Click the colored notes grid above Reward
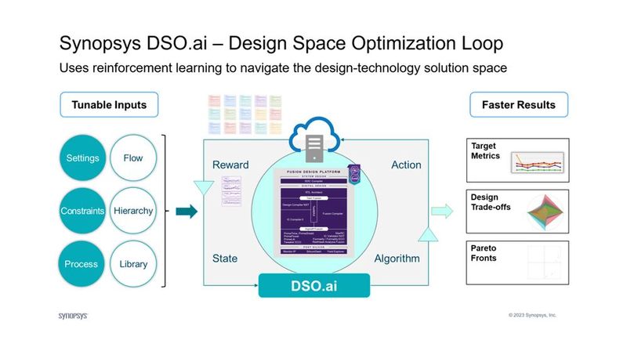 pos(245,114)
